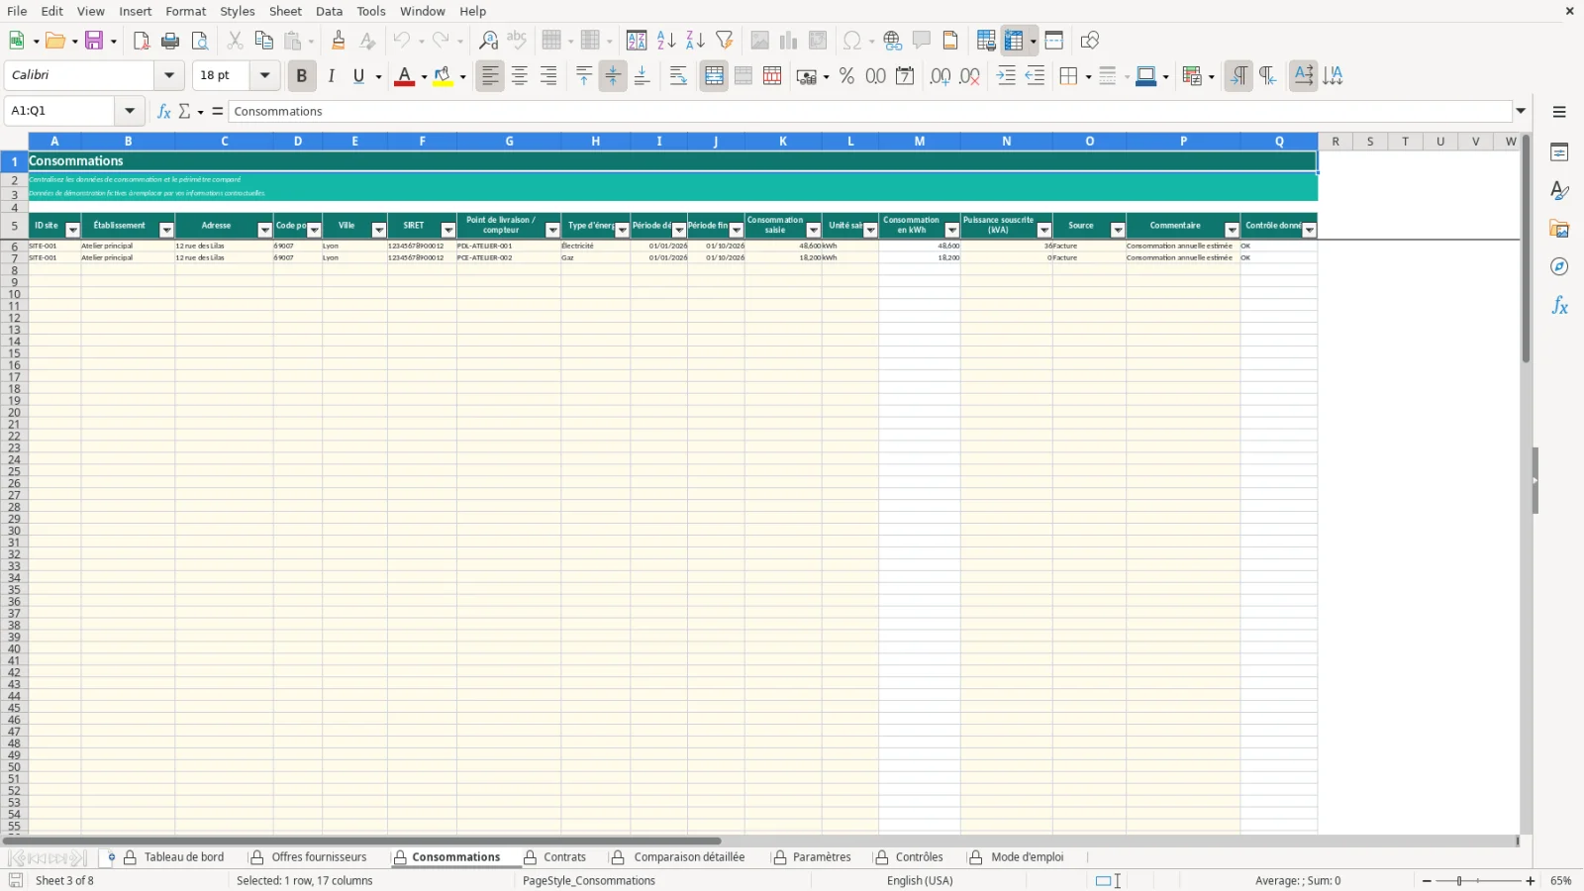
Task: Insert a special character with the omega icon
Action: click(851, 41)
